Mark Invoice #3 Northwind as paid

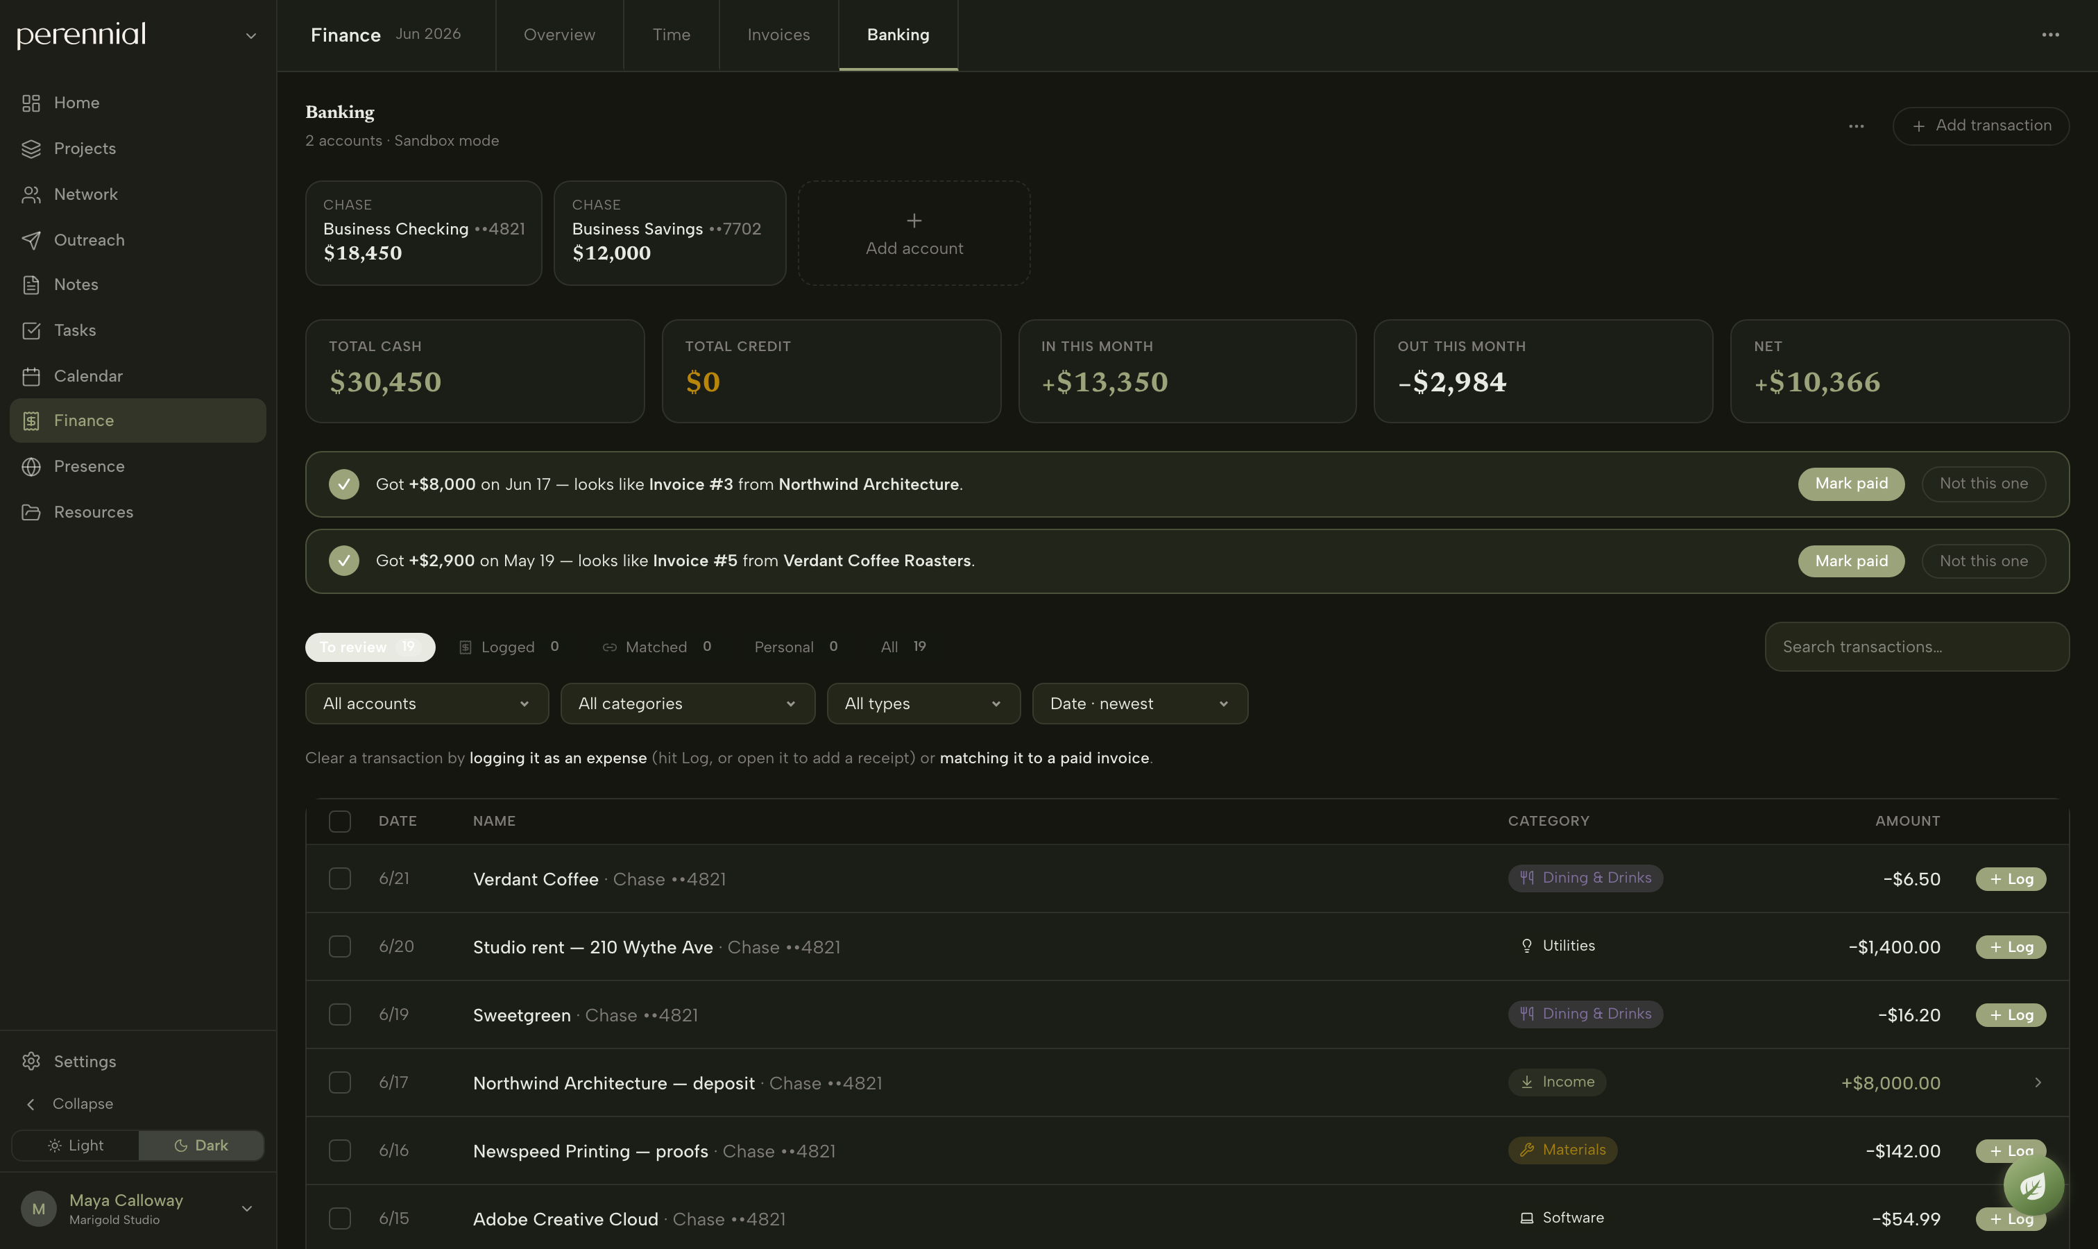[x=1852, y=484]
